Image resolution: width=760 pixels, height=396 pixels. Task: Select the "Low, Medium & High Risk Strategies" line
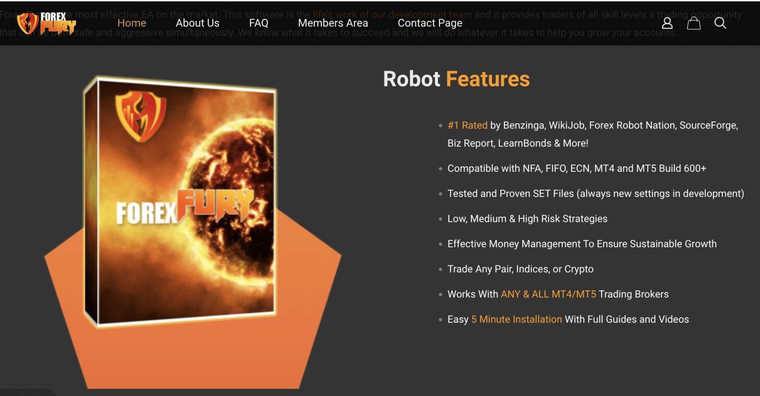[x=527, y=219]
